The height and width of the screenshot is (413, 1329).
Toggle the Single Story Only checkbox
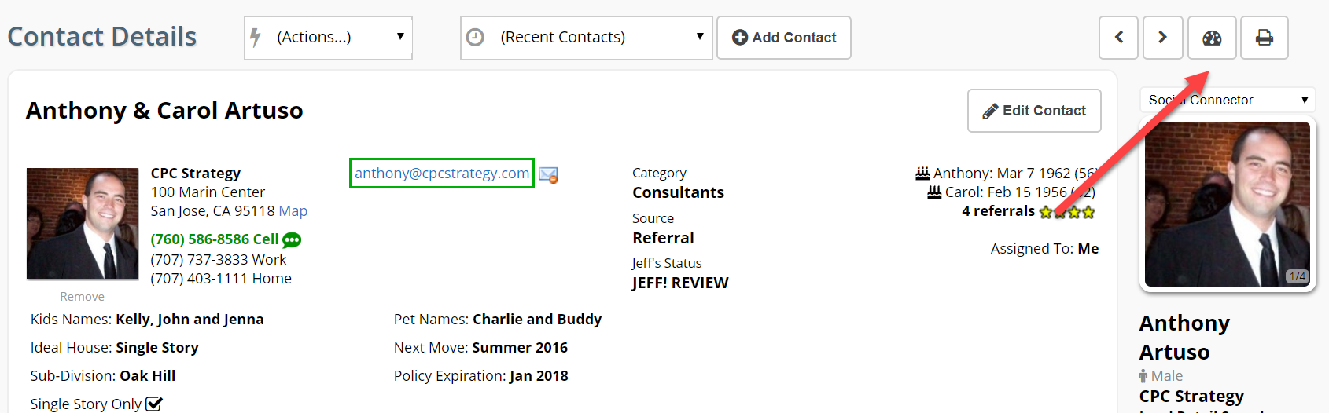[x=154, y=404]
